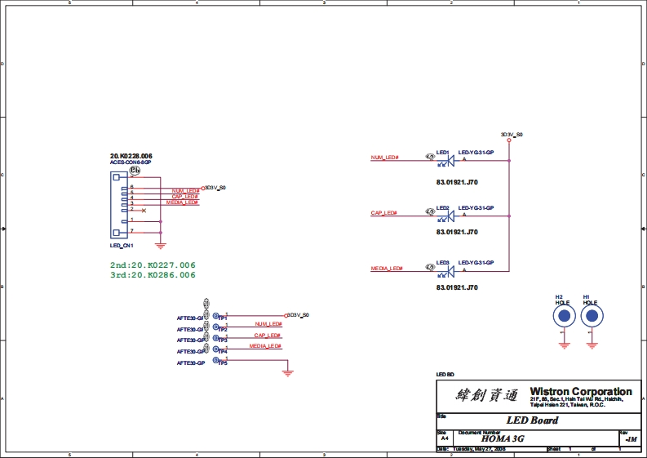Click the H1 mounting hole symbol
Screen dimensions: 647x458
(590, 316)
